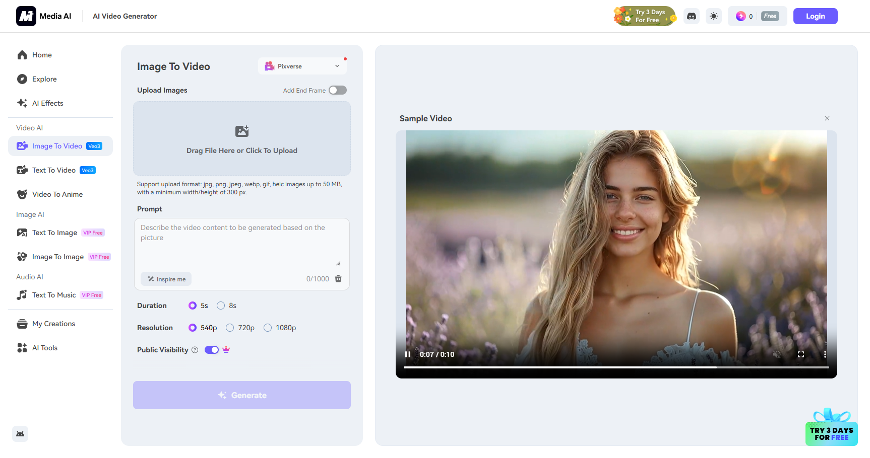Toggle the light/dark theme sun icon
This screenshot has height=458, width=870.
pyautogui.click(x=714, y=16)
